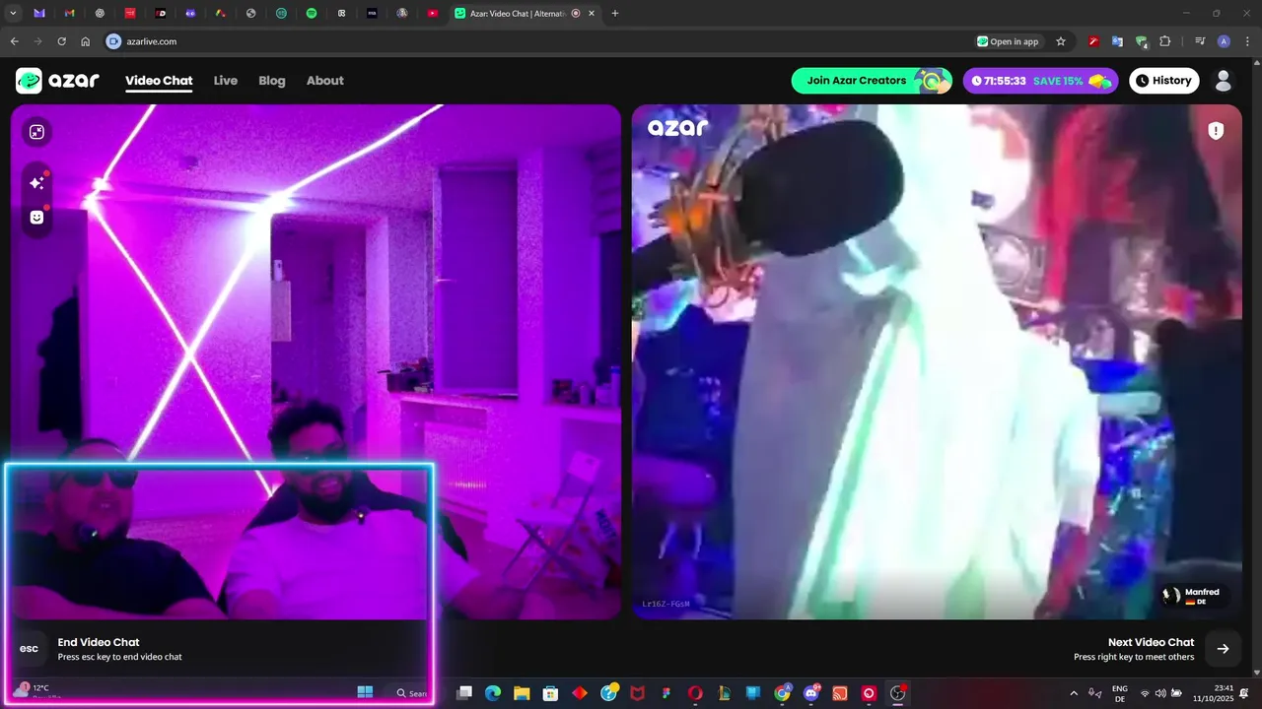1262x709 pixels.
Task: Reload the page
Action: click(61, 41)
